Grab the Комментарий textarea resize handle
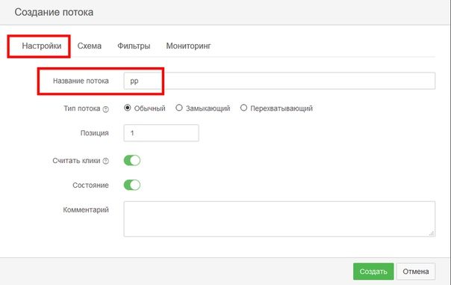The height and width of the screenshot is (285, 451). pos(432,233)
